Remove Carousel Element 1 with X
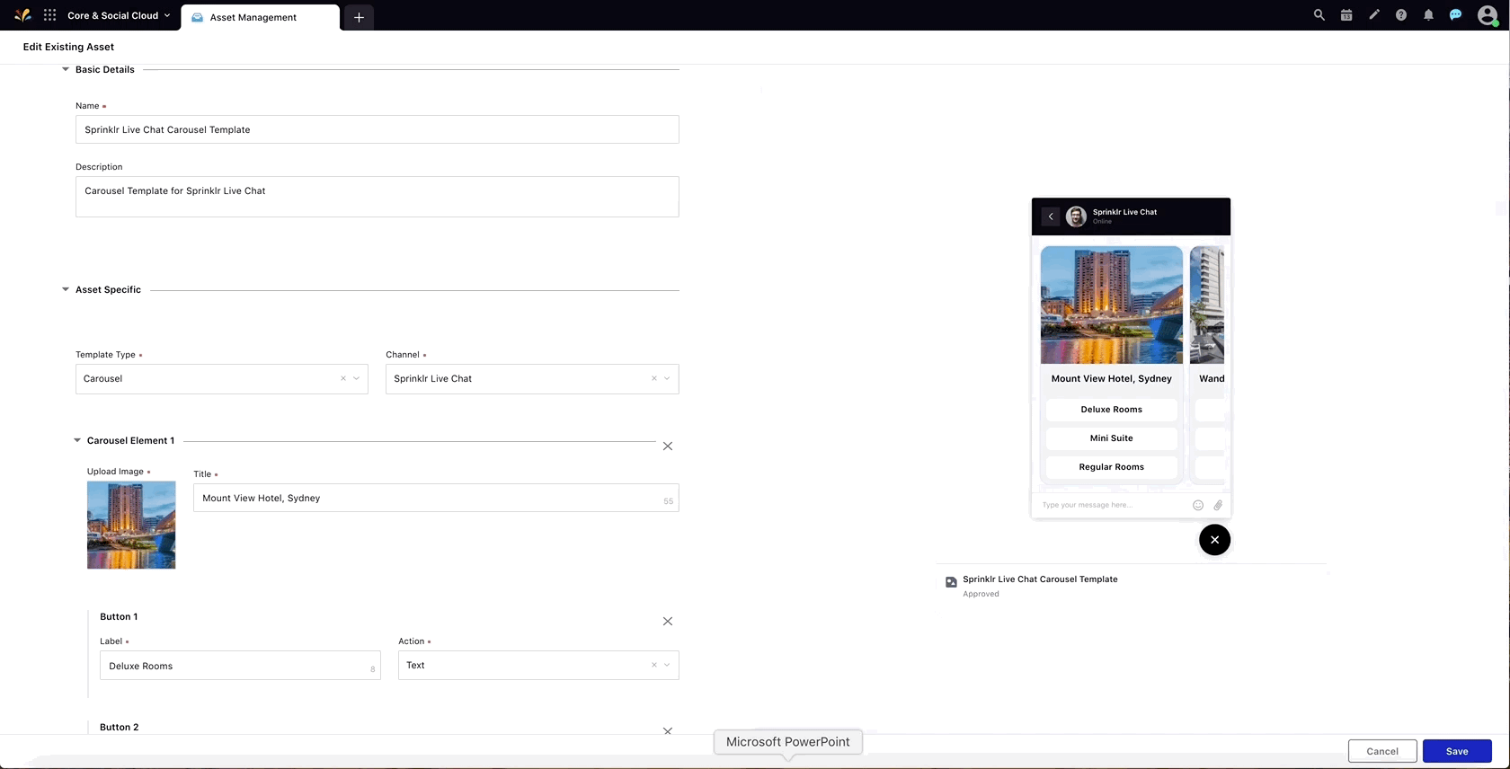1510x769 pixels. point(668,446)
